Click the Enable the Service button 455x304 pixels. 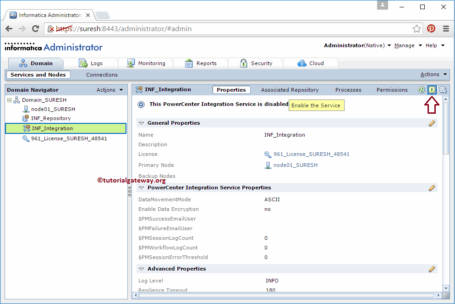point(316,105)
